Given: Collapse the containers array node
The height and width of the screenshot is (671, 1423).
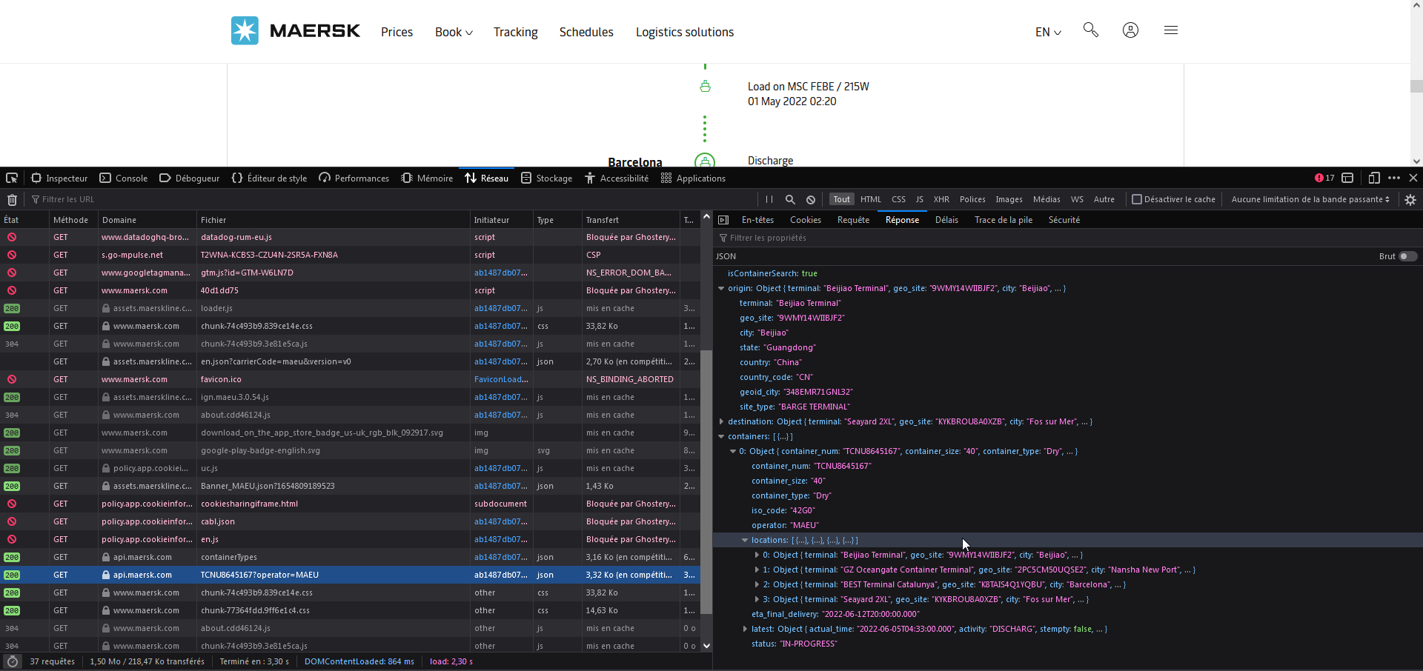Looking at the screenshot, I should pos(721,436).
